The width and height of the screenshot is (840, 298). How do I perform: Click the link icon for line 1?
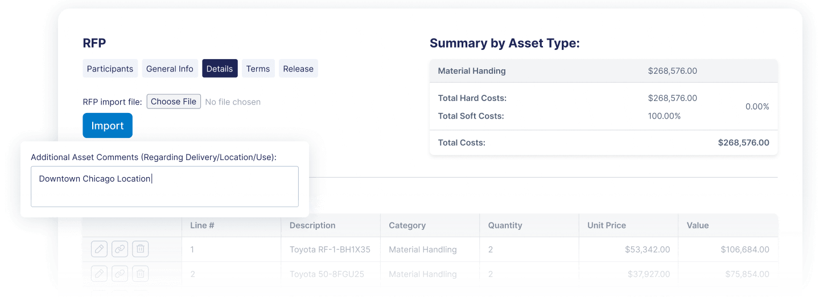[x=120, y=249]
